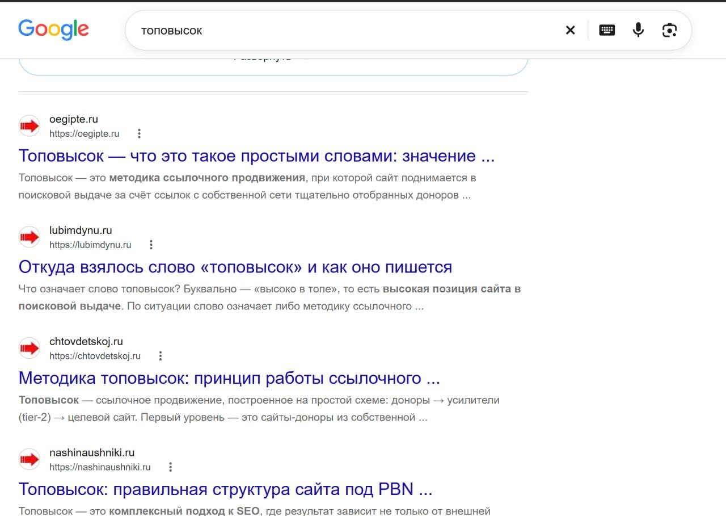The width and height of the screenshot is (726, 516).
Task: Click the site name nashinaushniki.ru
Action: [92, 453]
